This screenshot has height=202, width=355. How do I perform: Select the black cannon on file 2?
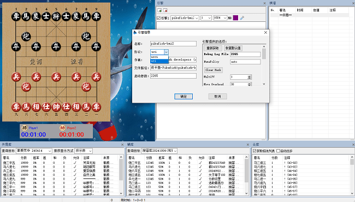pyautogui.click(x=26, y=37)
